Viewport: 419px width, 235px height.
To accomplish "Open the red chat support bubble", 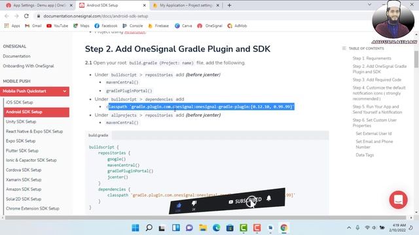I will [398, 200].
